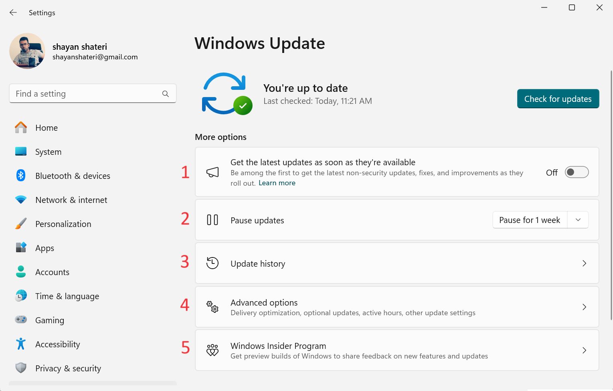Click the Personalization paintbrush icon
613x391 pixels.
click(x=21, y=223)
